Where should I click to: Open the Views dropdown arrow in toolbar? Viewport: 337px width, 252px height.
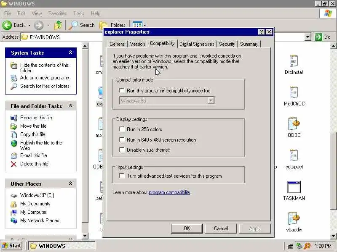[x=144, y=25]
